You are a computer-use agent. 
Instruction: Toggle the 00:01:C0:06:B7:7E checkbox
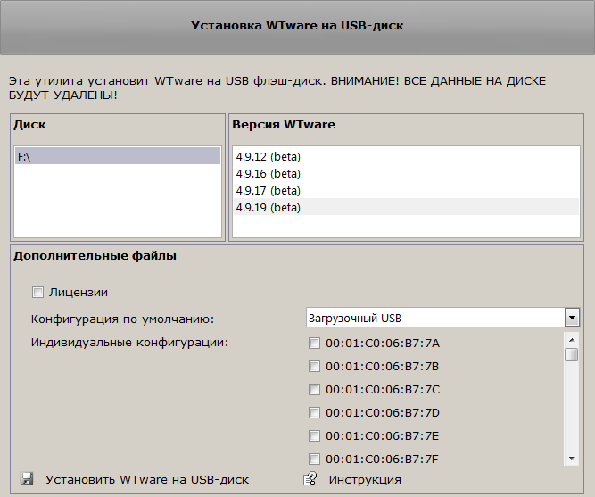pos(314,435)
